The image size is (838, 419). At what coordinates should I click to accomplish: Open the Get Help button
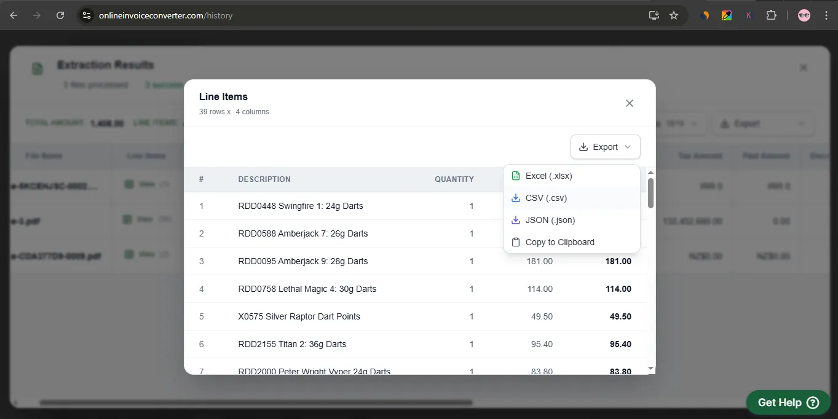[789, 402]
